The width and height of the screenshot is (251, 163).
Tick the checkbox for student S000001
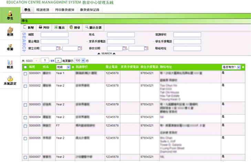(x=25, y=74)
